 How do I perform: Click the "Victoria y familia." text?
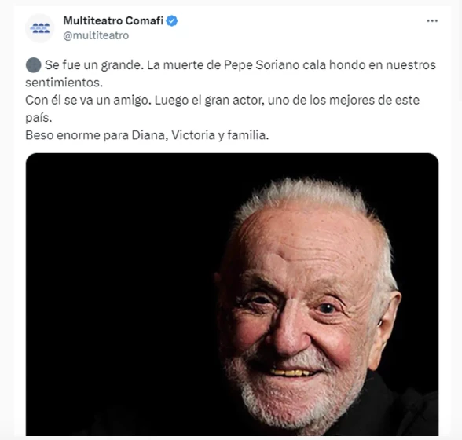tap(220, 135)
